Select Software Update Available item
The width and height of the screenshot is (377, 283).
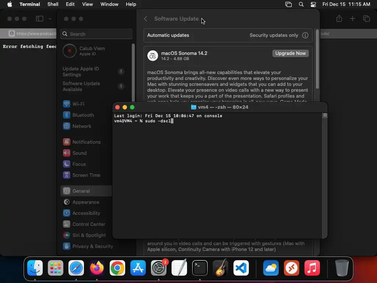pos(93,86)
